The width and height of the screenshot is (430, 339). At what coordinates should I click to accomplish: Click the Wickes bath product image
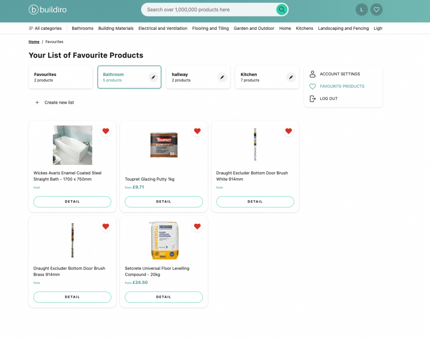[72, 145]
